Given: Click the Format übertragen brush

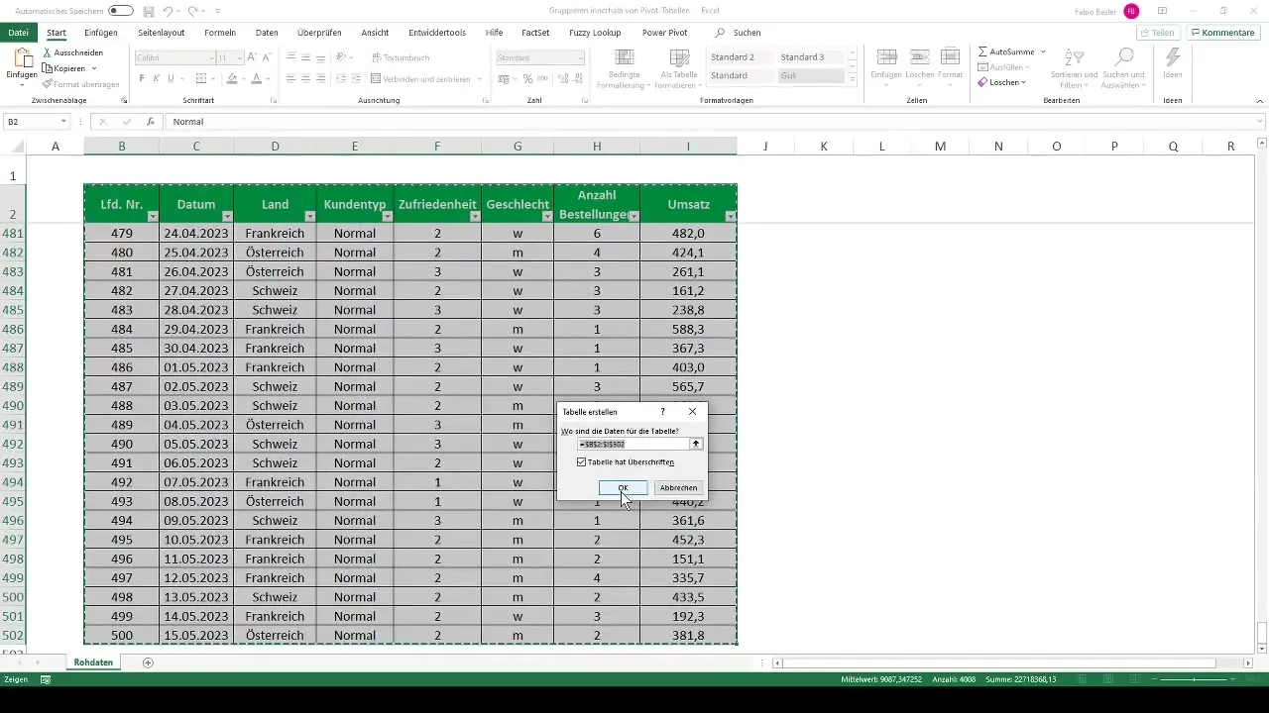Looking at the screenshot, I should tap(48, 84).
